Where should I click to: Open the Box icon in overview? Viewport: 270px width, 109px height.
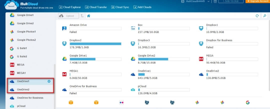pyautogui.click(x=133, y=28)
